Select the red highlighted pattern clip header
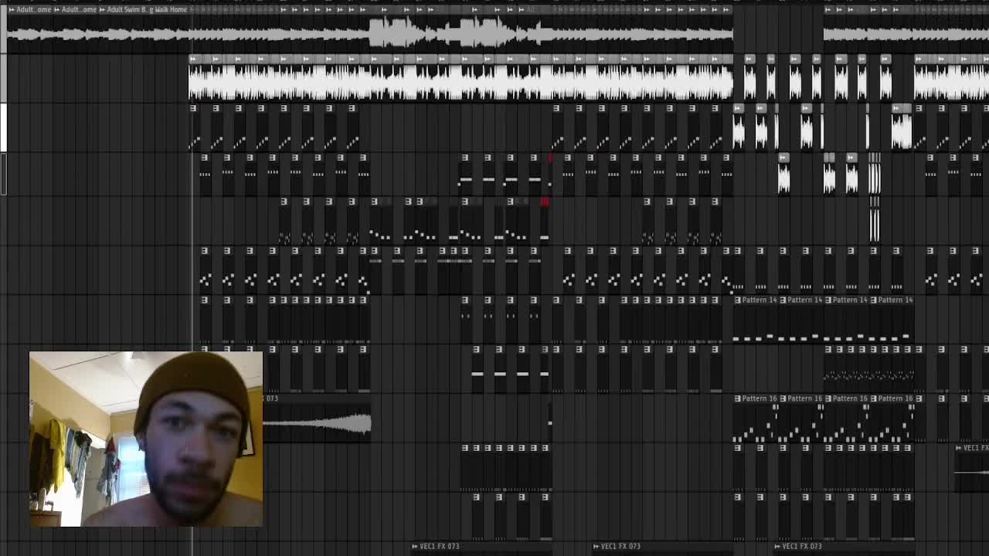Screen dimensions: 989x556 (x=545, y=202)
